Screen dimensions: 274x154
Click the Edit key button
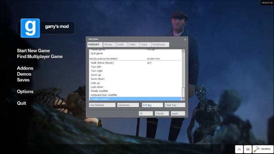pyautogui.click(x=152, y=105)
